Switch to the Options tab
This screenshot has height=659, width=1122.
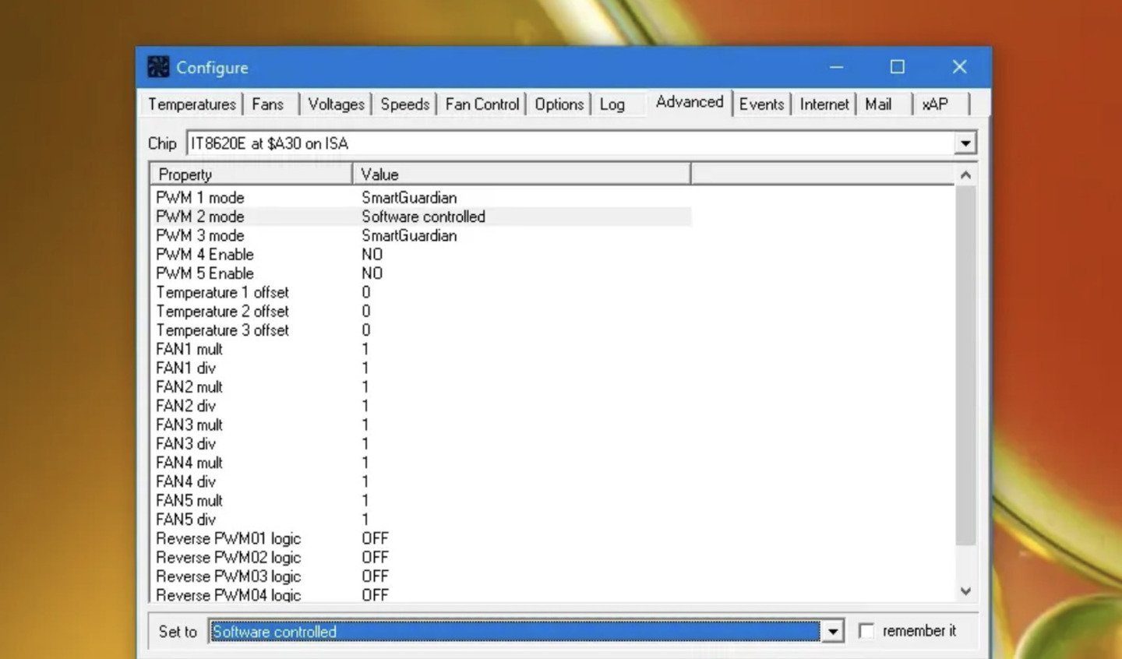[559, 104]
